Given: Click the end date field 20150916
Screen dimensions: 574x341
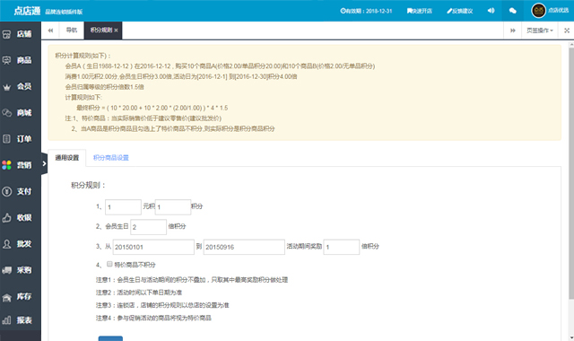Looking at the screenshot, I should click(x=244, y=247).
